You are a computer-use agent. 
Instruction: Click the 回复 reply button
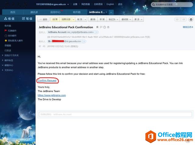pos(55,19)
